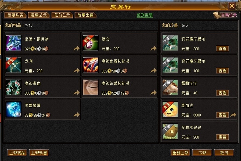
Task: Click the 蝶恋 gem item icon
Action: pyautogui.click(x=90, y=43)
